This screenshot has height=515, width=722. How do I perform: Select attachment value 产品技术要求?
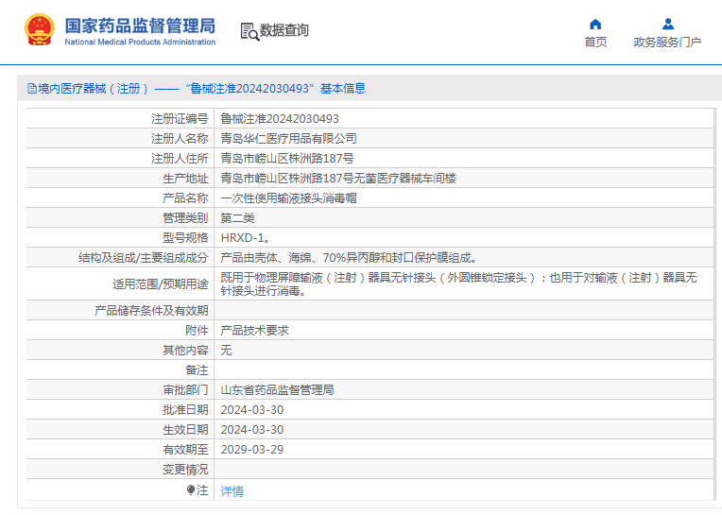(254, 330)
